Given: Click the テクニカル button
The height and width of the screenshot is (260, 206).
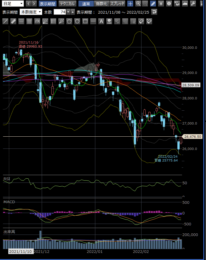Looking at the screenshot, I should coord(67,4).
